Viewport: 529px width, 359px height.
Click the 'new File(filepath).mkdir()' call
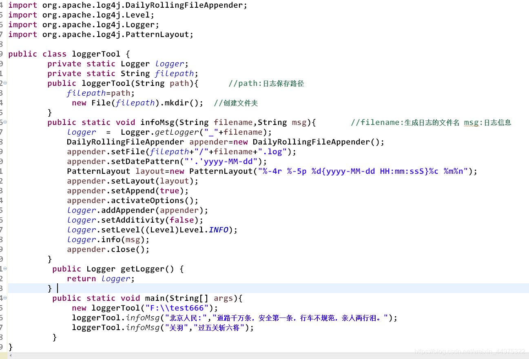137,103
